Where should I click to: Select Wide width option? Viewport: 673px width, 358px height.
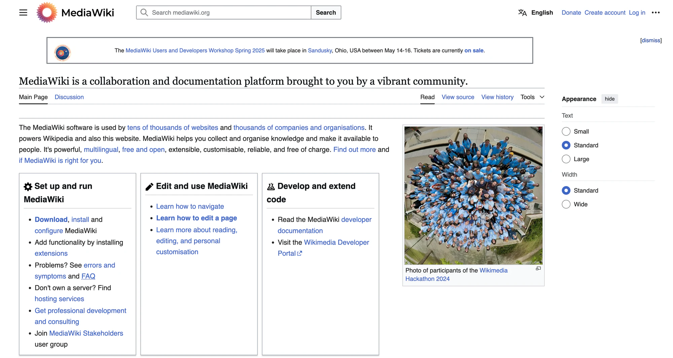[566, 204]
